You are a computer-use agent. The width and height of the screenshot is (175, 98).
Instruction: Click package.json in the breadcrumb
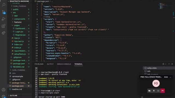pos(43,1)
